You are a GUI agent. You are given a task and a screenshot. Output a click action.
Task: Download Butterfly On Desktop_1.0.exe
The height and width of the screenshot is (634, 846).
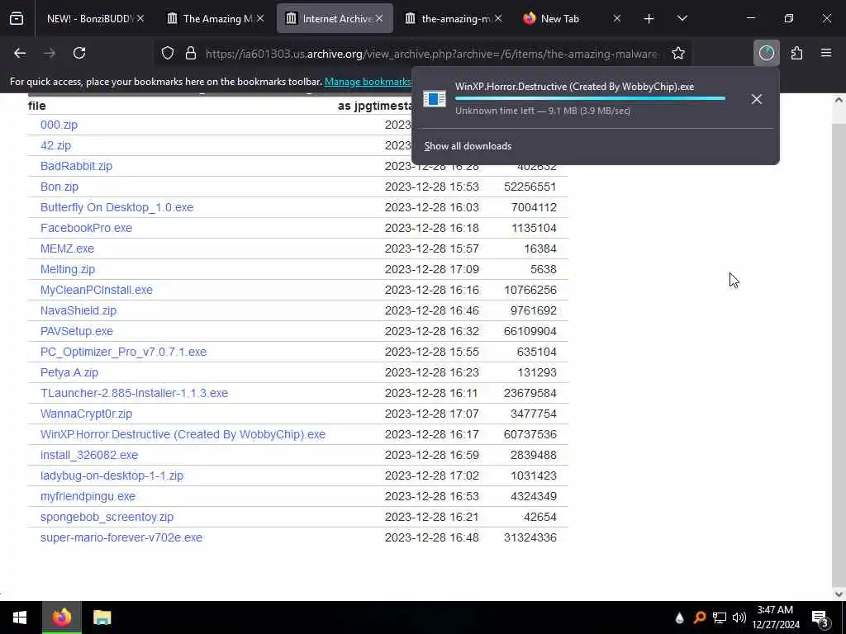pos(116,207)
